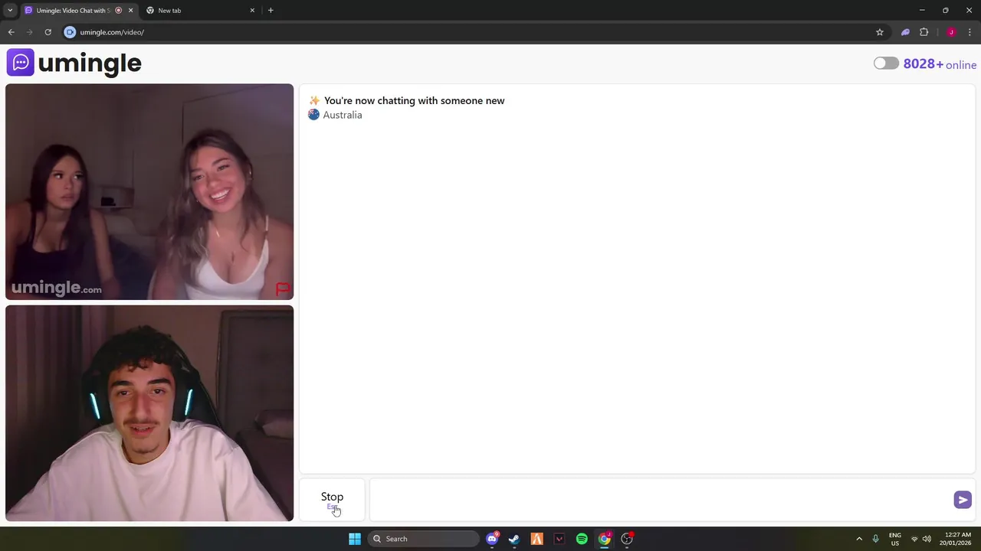Click the camera site info icon in address bar
Image resolution: width=981 pixels, height=551 pixels.
coord(70,32)
